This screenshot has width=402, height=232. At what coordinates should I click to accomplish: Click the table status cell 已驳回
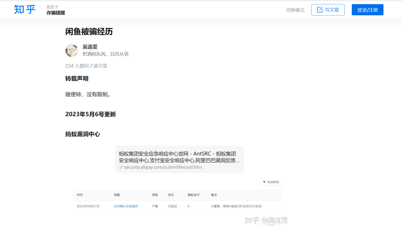[x=172, y=206]
